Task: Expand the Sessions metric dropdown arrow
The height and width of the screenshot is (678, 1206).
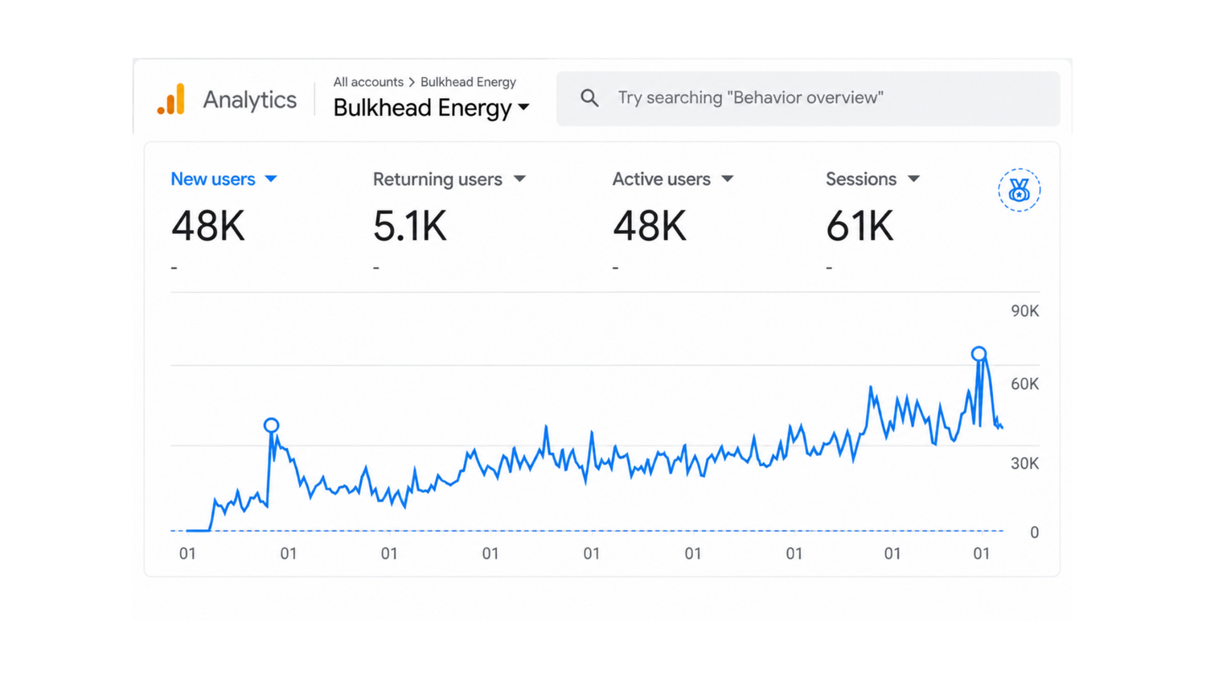Action: [913, 179]
